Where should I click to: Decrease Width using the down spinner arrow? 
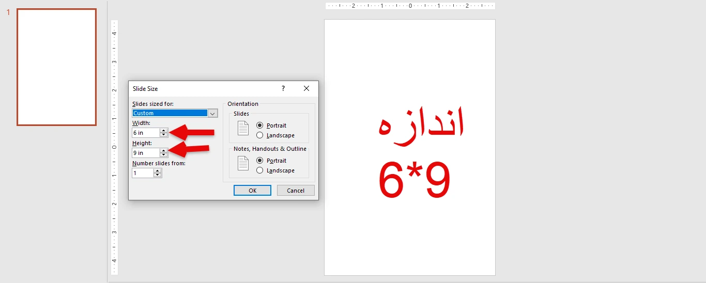[x=164, y=135]
